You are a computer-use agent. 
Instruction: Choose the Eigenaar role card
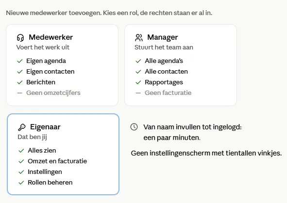point(63,154)
